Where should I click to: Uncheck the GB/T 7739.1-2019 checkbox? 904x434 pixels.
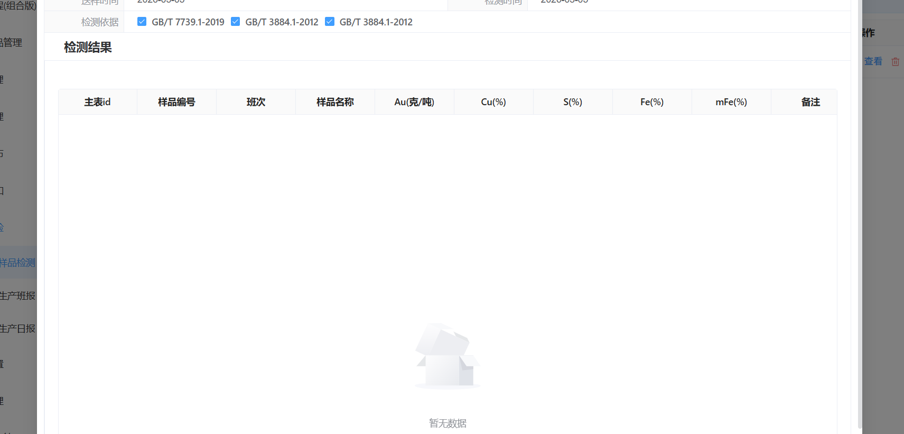(142, 22)
